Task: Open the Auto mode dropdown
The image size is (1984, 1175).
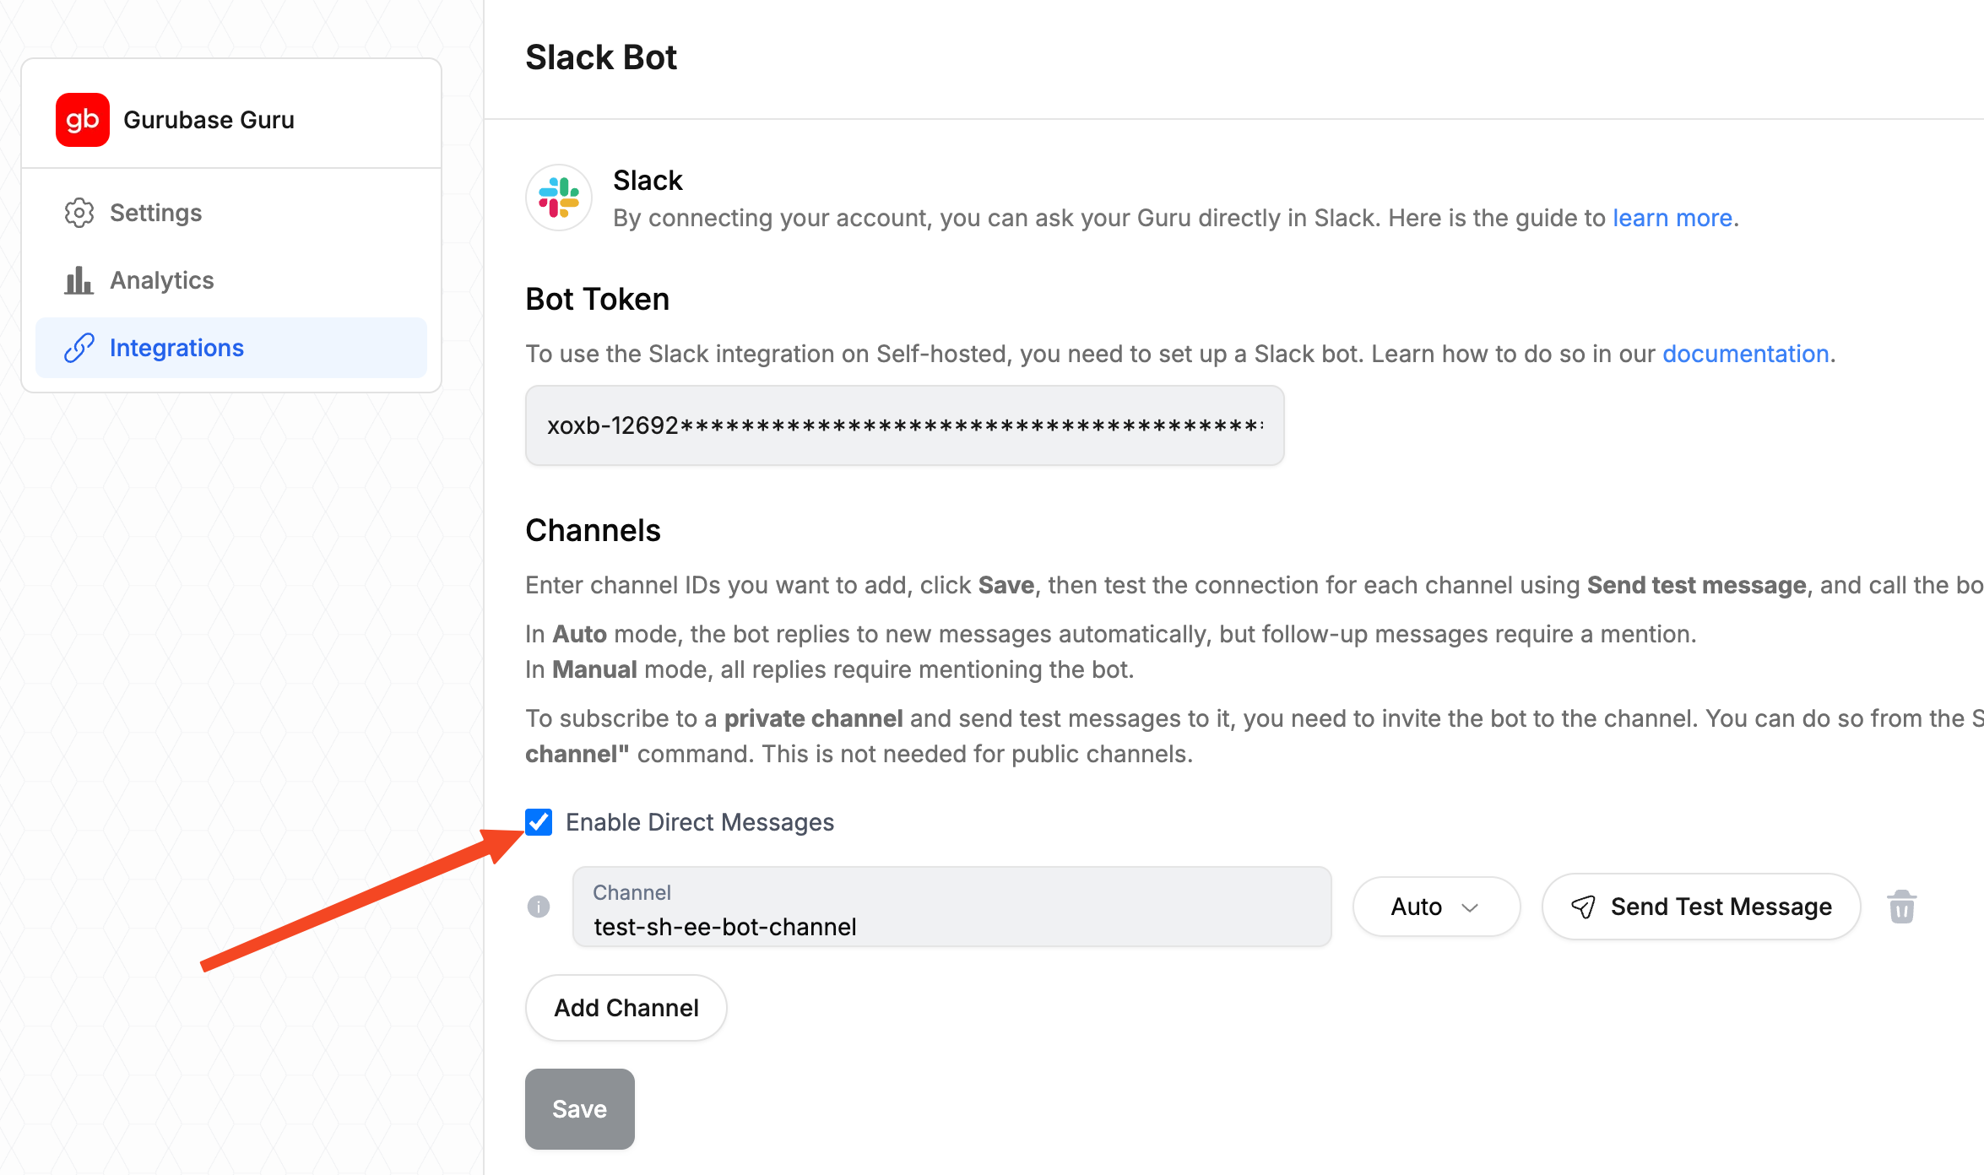Action: click(x=1435, y=907)
